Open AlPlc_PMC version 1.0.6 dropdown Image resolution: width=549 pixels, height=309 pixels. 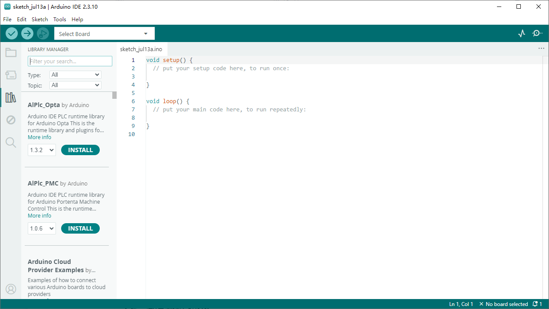[42, 228]
